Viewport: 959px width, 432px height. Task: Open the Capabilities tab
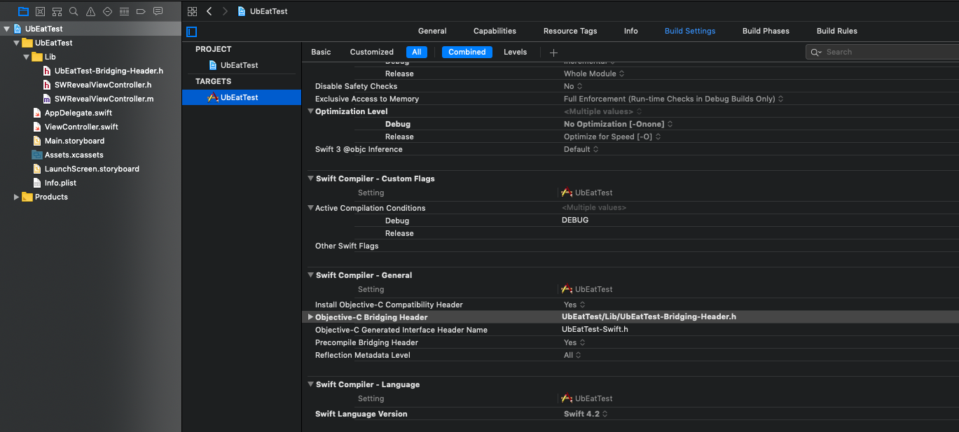click(495, 31)
